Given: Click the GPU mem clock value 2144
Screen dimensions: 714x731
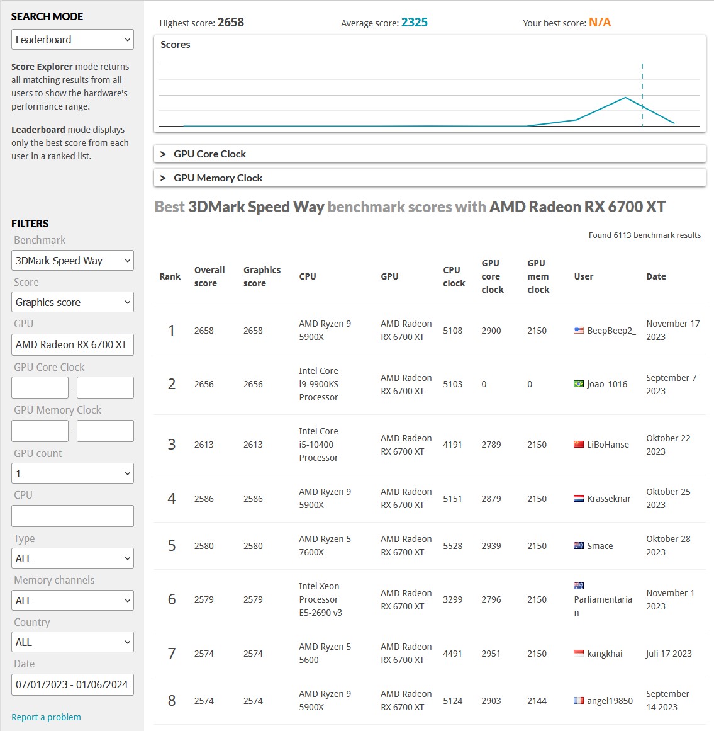Looking at the screenshot, I should pos(537,701).
